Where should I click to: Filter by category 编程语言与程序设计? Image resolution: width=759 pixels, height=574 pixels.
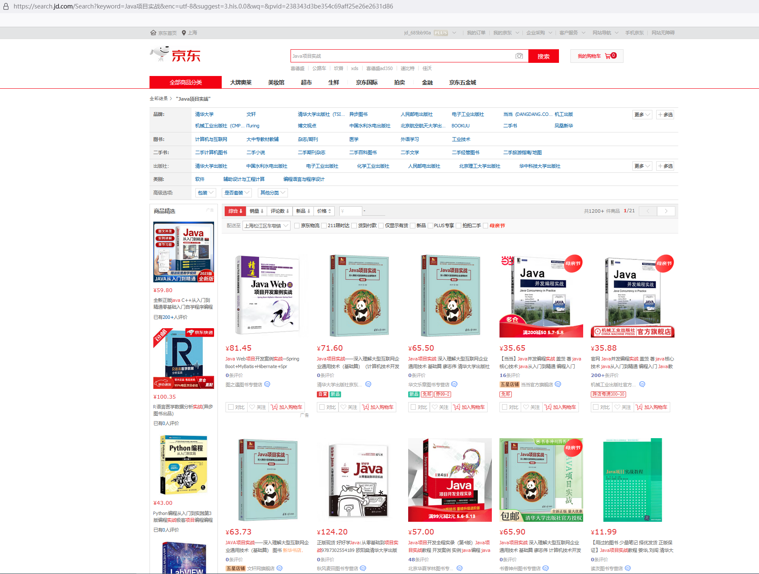[x=304, y=179]
